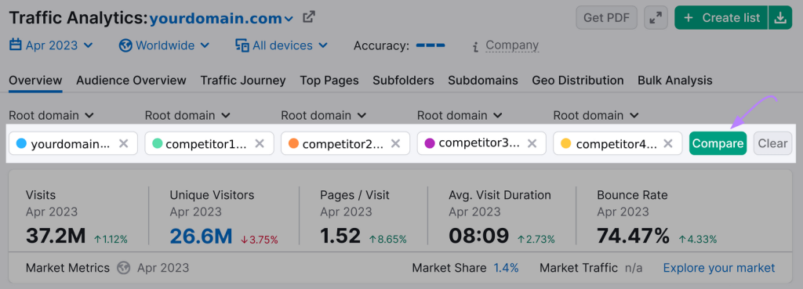This screenshot has height=289, width=803.
Task: Click the Market Metrics globe icon
Action: click(123, 268)
